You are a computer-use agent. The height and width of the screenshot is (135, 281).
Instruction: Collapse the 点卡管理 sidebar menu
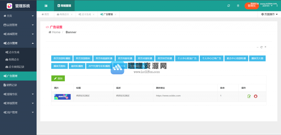[18, 43]
